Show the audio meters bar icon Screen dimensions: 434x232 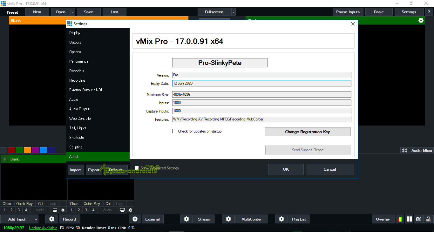click(x=400, y=219)
